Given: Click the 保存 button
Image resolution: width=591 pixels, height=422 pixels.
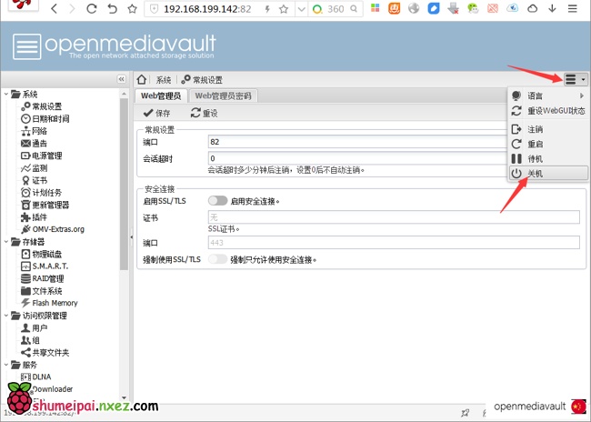Looking at the screenshot, I should pos(156,113).
